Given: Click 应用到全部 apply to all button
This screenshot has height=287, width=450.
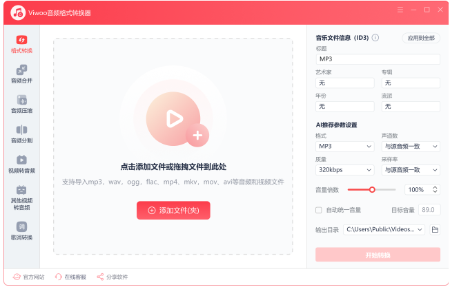Looking at the screenshot, I should tap(421, 38).
